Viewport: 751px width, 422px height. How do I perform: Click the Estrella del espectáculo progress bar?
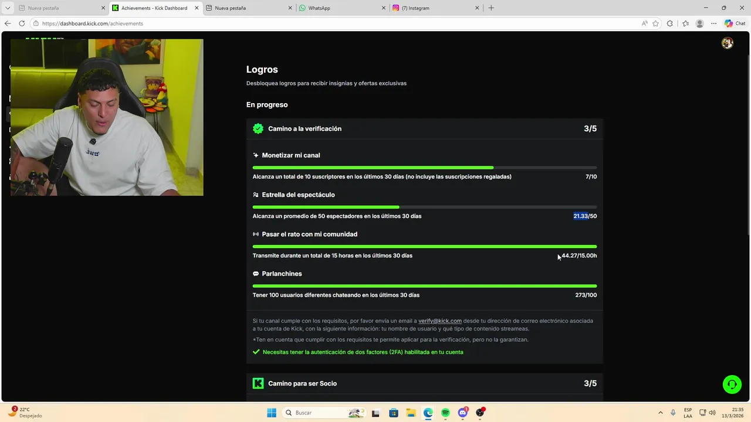tap(425, 207)
